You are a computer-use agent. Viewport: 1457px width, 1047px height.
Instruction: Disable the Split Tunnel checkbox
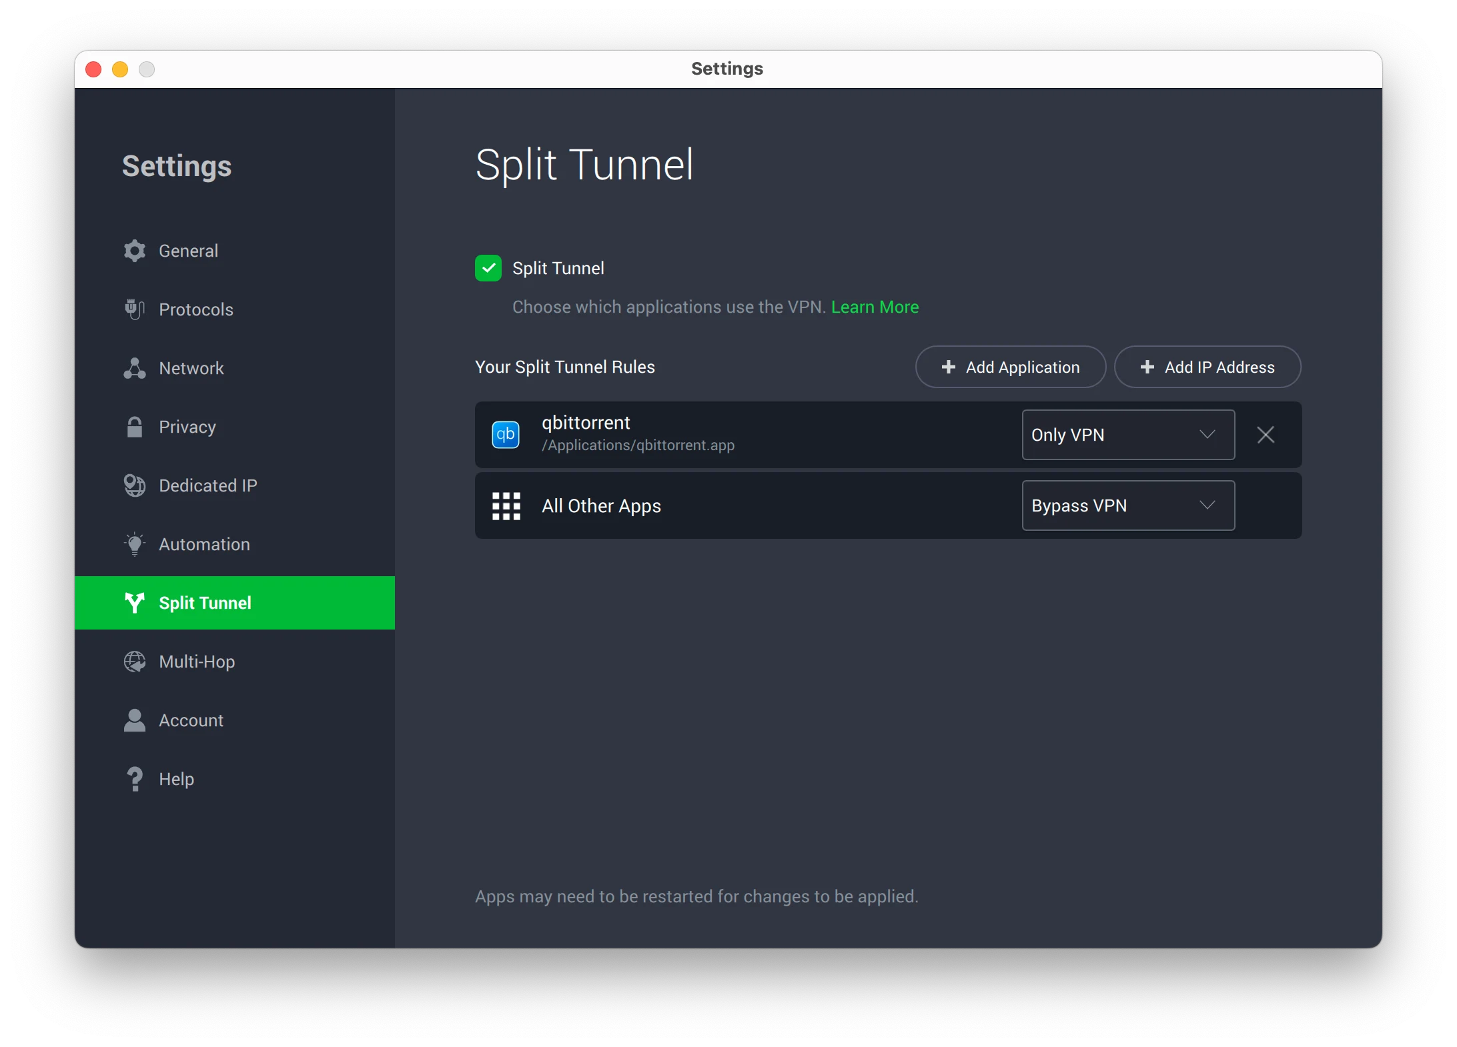pyautogui.click(x=488, y=268)
